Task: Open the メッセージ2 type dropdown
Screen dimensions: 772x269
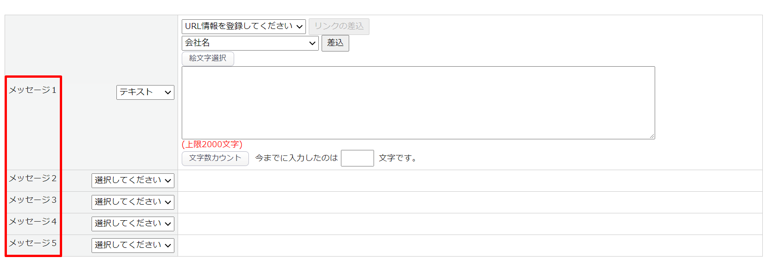Action: 133,181
